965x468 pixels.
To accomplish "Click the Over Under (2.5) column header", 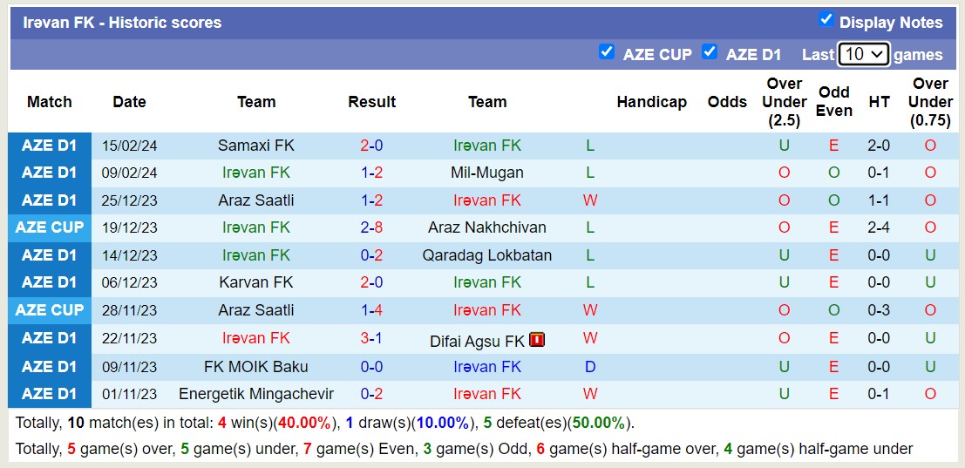I will coord(784,101).
